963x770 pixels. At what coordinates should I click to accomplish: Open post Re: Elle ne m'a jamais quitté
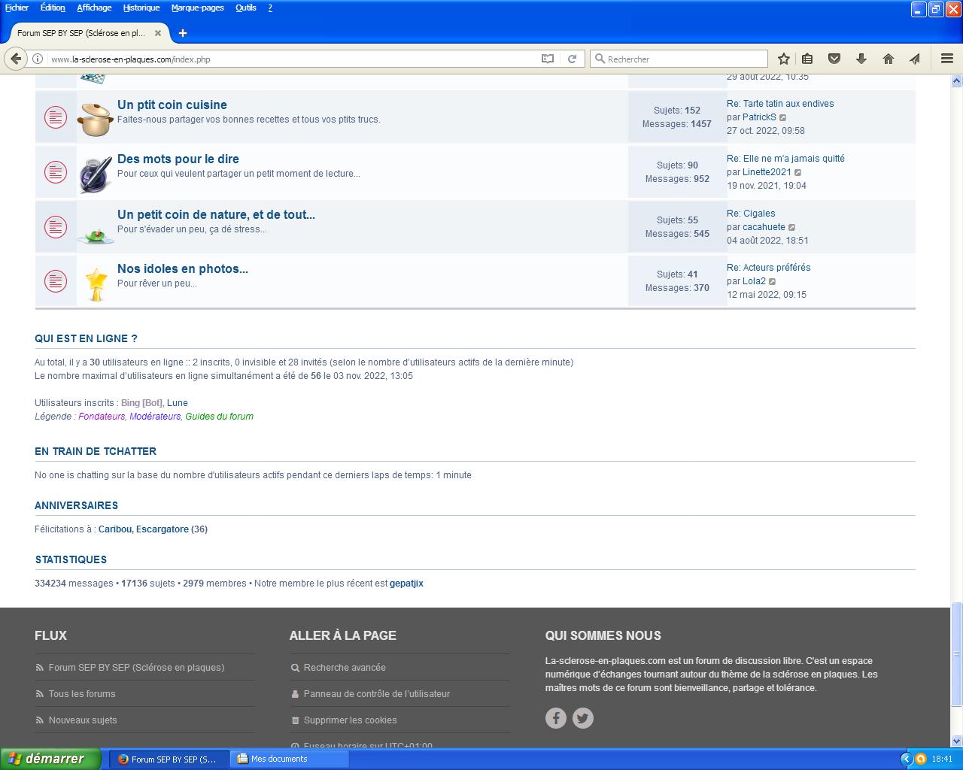785,159
